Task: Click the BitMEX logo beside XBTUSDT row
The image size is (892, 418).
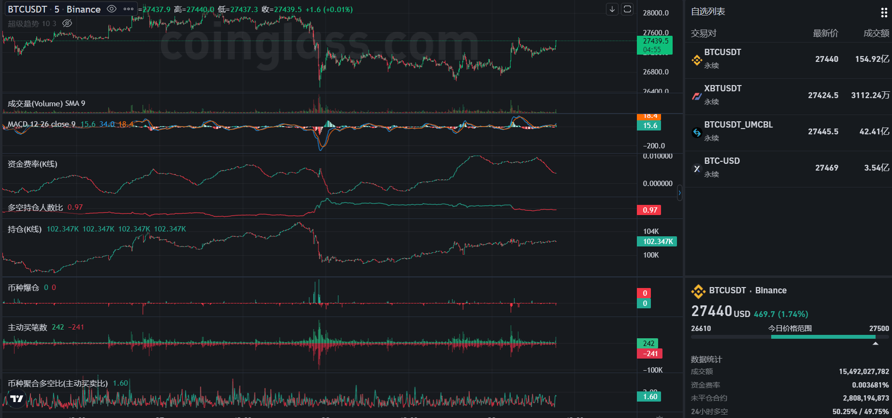Action: tap(697, 96)
